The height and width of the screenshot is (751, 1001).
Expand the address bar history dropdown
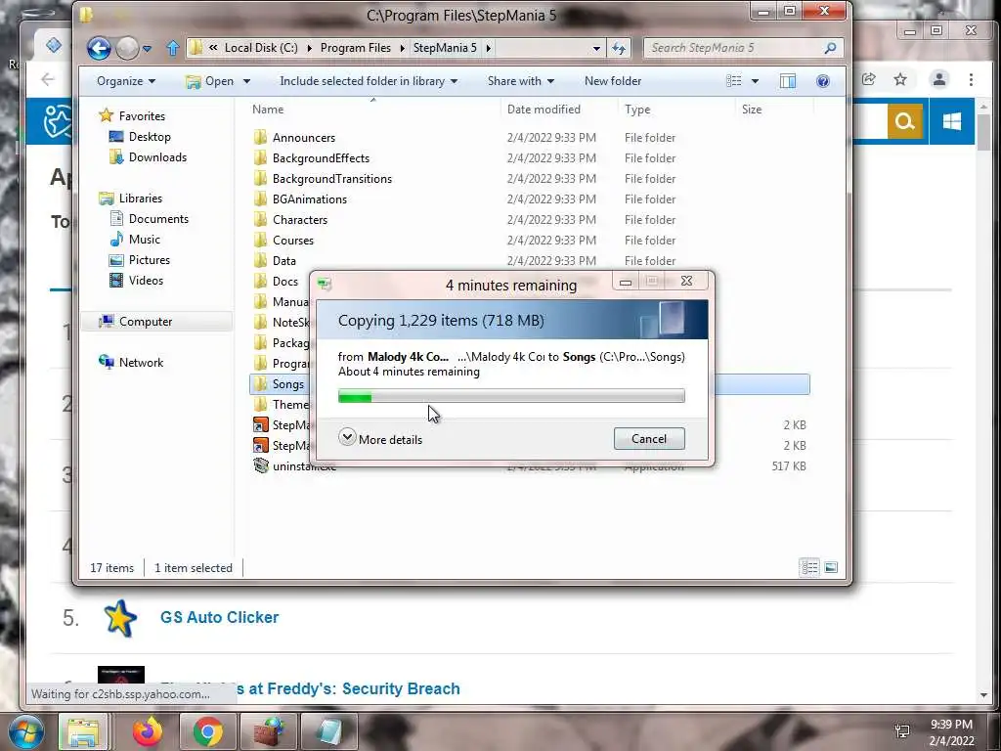click(x=596, y=49)
